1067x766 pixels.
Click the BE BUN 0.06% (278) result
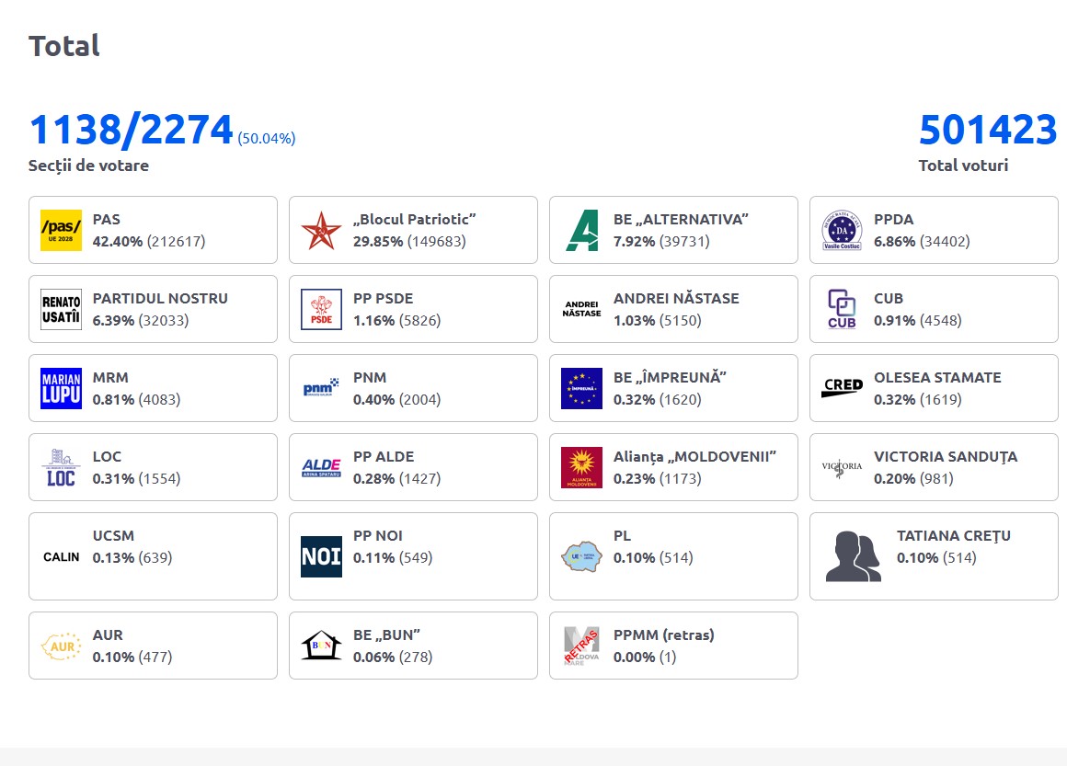pos(393,657)
